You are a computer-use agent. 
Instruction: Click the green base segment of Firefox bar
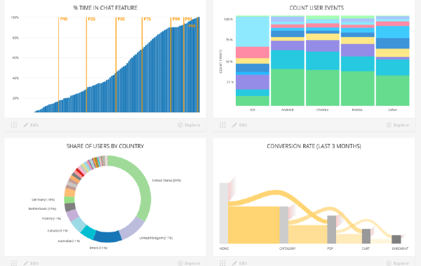tap(357, 88)
